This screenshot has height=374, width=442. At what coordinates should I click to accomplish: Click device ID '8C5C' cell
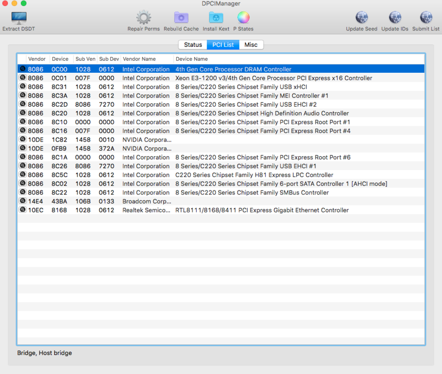click(59, 175)
